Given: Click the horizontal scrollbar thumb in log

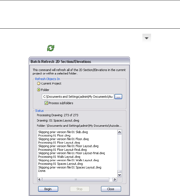Looking at the screenshot, I should point(76,179).
